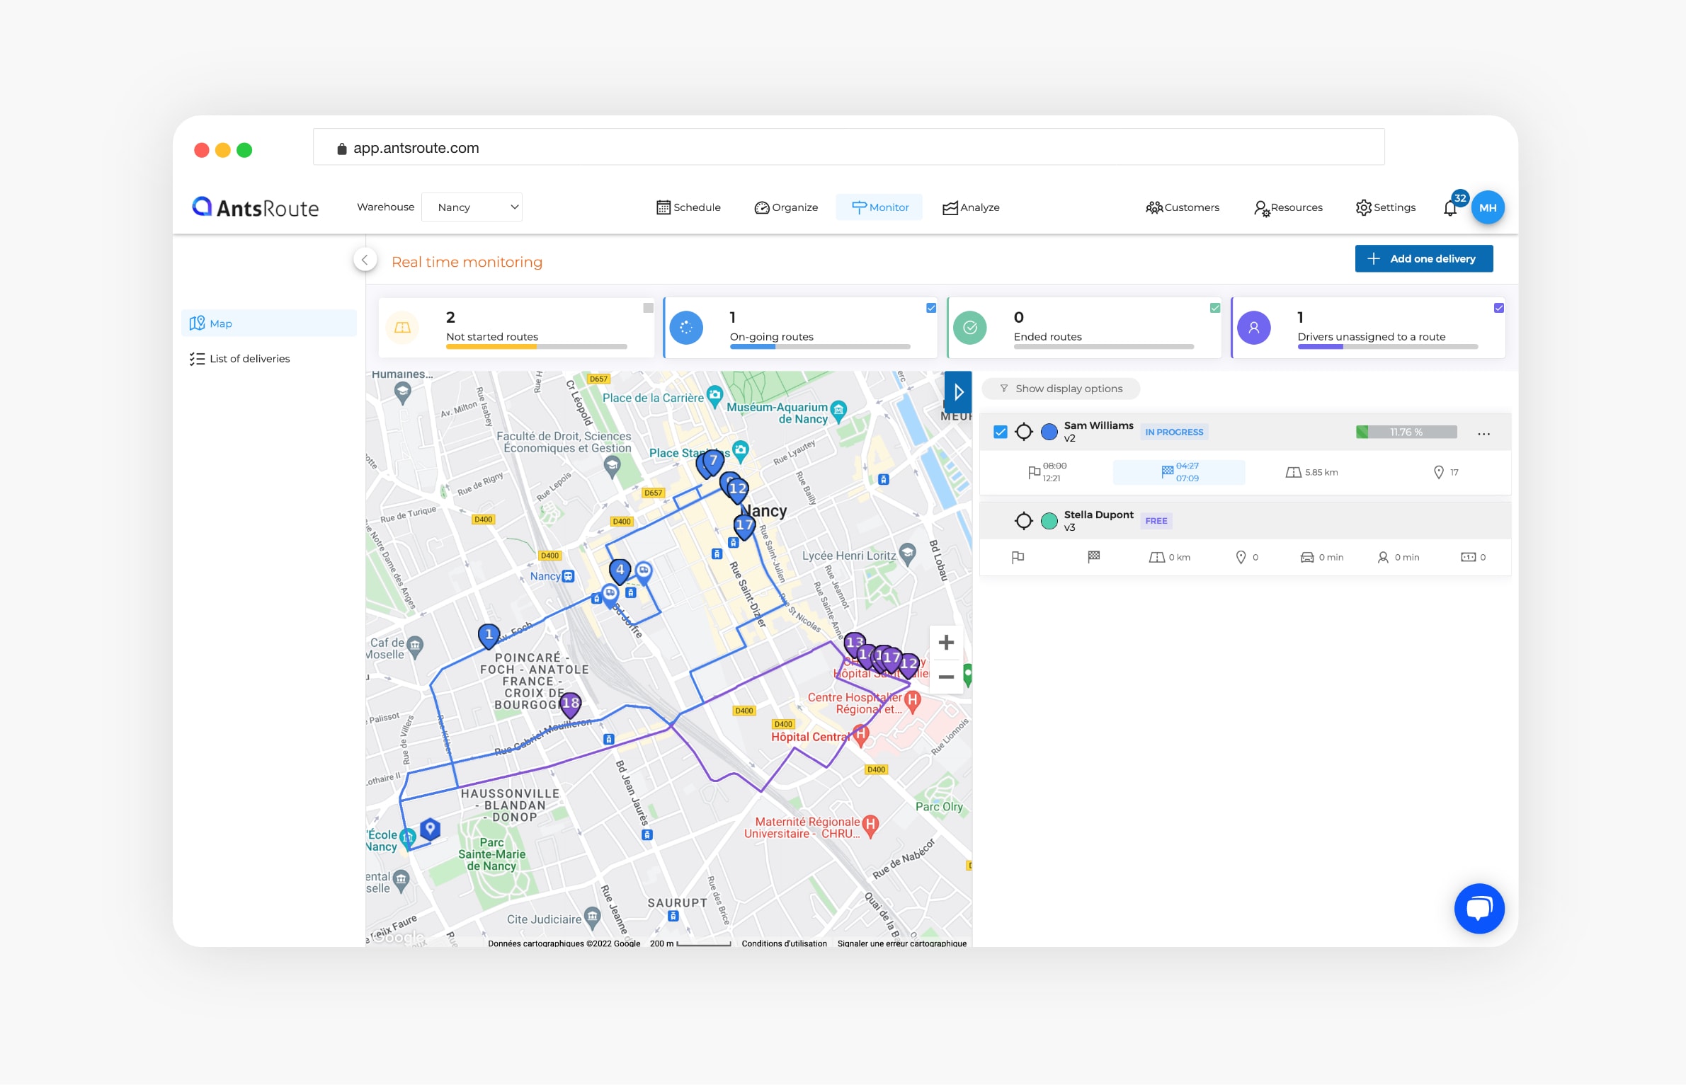Open the MH user avatar
Viewport: 1686px width, 1085px height.
tap(1488, 207)
